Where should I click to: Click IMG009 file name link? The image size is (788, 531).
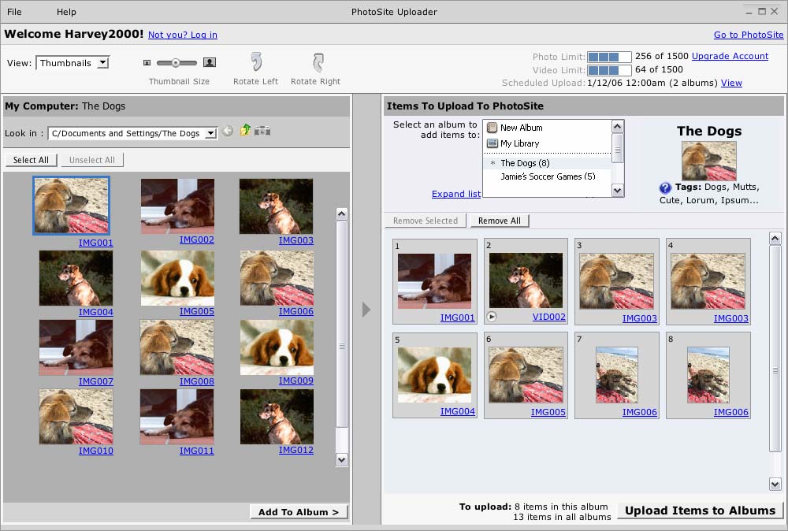coord(296,381)
